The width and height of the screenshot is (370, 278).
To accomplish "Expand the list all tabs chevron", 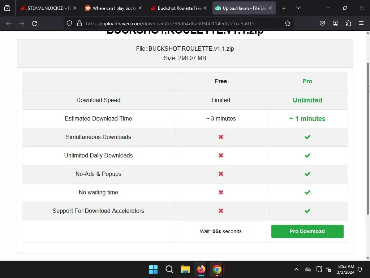I will click(298, 8).
